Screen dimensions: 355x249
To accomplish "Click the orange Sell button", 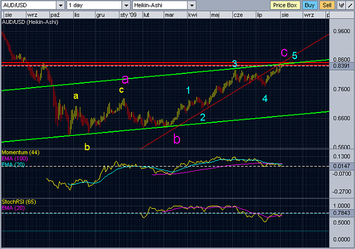I will click(327, 5).
